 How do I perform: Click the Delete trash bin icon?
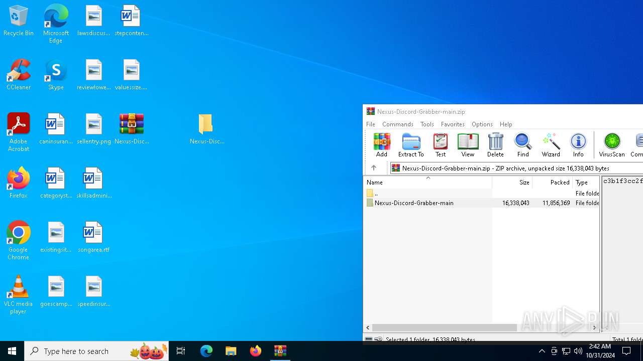point(495,145)
